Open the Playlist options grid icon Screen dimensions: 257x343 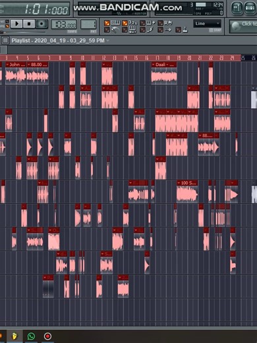point(5,40)
